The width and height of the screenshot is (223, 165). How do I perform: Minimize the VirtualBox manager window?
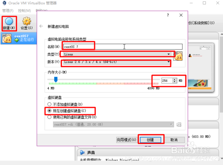191,3
